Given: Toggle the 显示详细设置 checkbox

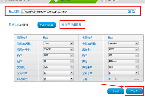Looking at the screenshot, I should 63,25.
